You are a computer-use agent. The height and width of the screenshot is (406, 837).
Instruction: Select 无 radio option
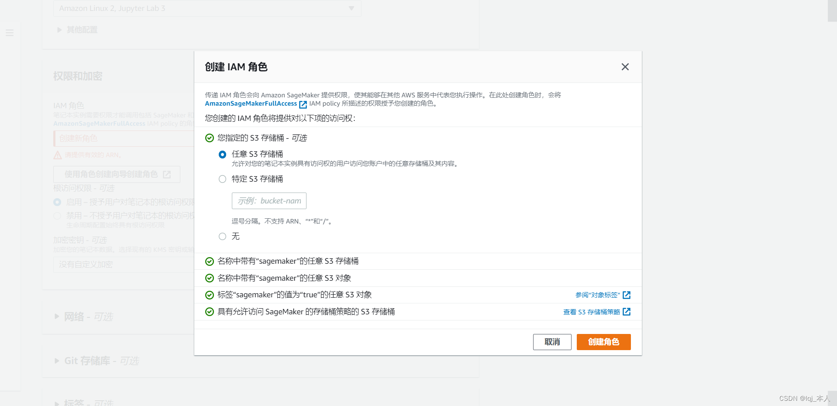222,237
